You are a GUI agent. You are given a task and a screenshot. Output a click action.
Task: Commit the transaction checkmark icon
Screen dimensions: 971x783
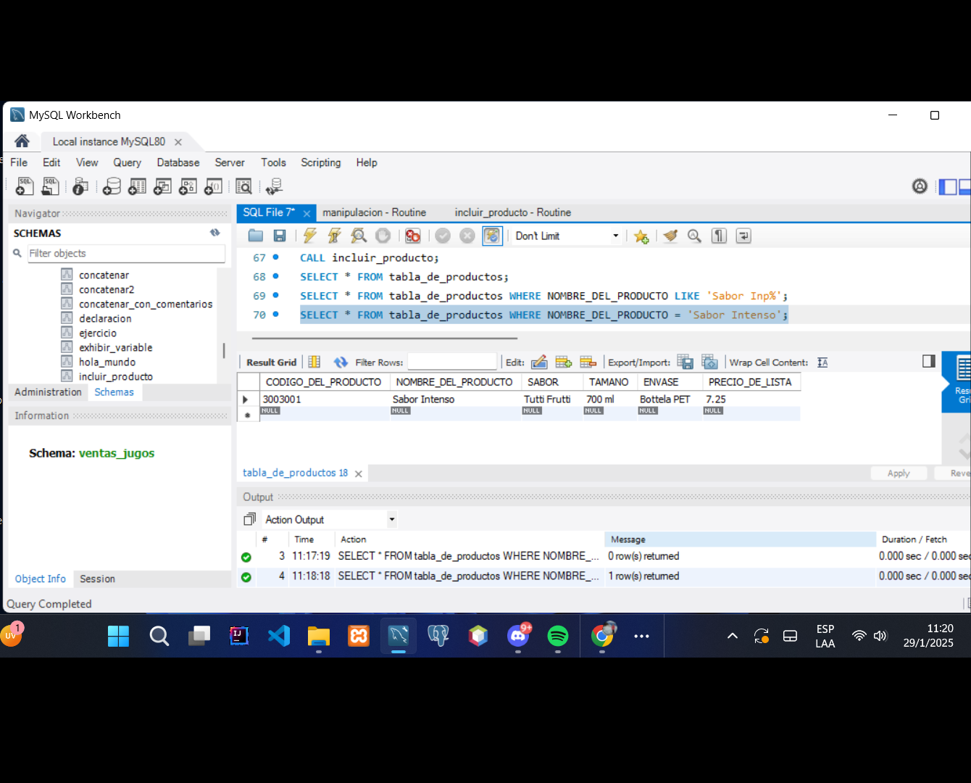[x=443, y=236]
